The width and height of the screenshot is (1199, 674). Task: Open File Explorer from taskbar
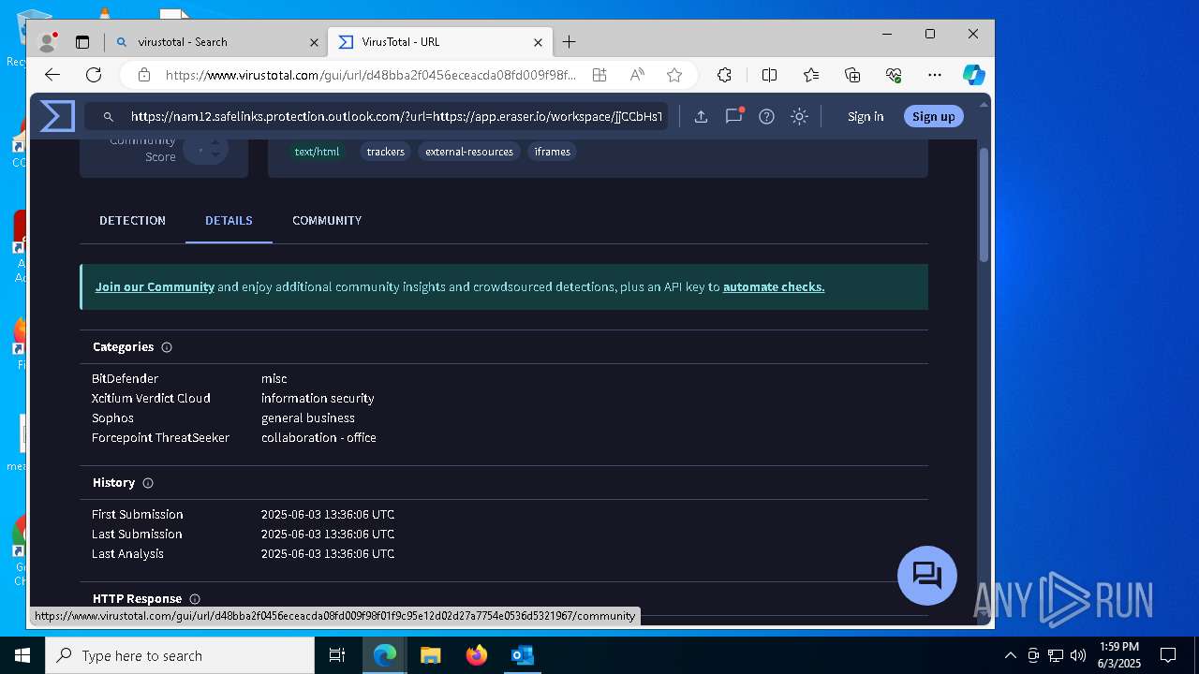pos(430,655)
